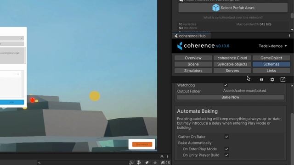Click the search magnifier icon
This screenshot has height=165, width=294.
tap(39, 163)
